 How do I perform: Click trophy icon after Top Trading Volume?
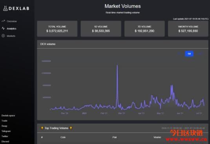click(x=71, y=128)
